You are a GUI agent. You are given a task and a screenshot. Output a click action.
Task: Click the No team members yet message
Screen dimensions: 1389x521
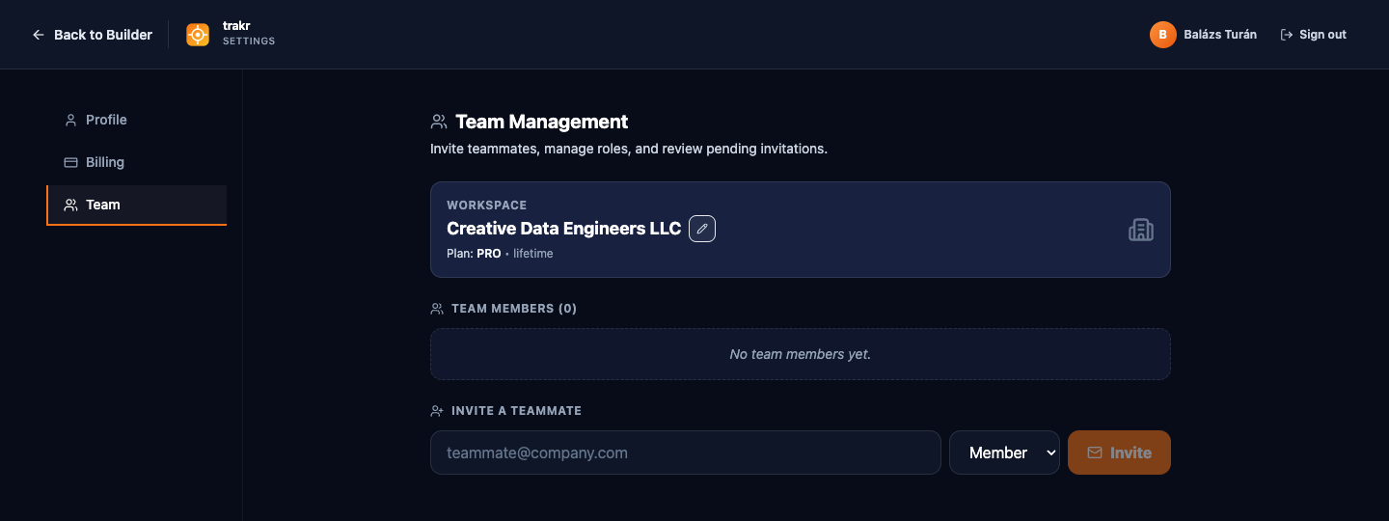(801, 354)
